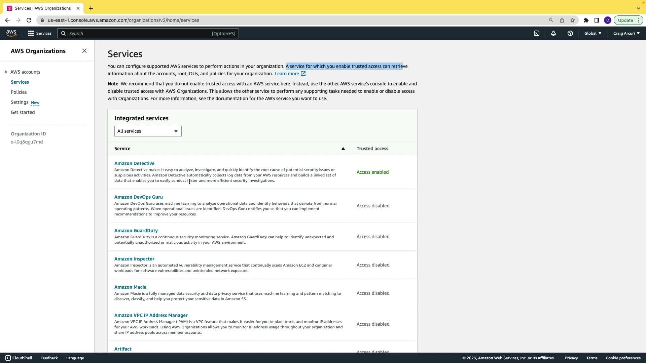646x363 pixels.
Task: Open the Global region dropdown
Action: 593,33
